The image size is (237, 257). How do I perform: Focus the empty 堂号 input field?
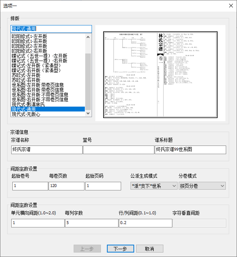118,150
